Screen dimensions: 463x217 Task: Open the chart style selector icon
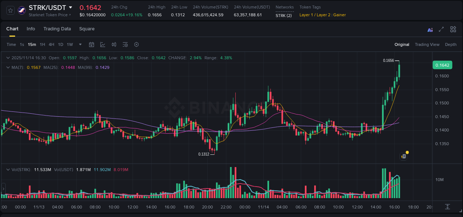pos(103,44)
